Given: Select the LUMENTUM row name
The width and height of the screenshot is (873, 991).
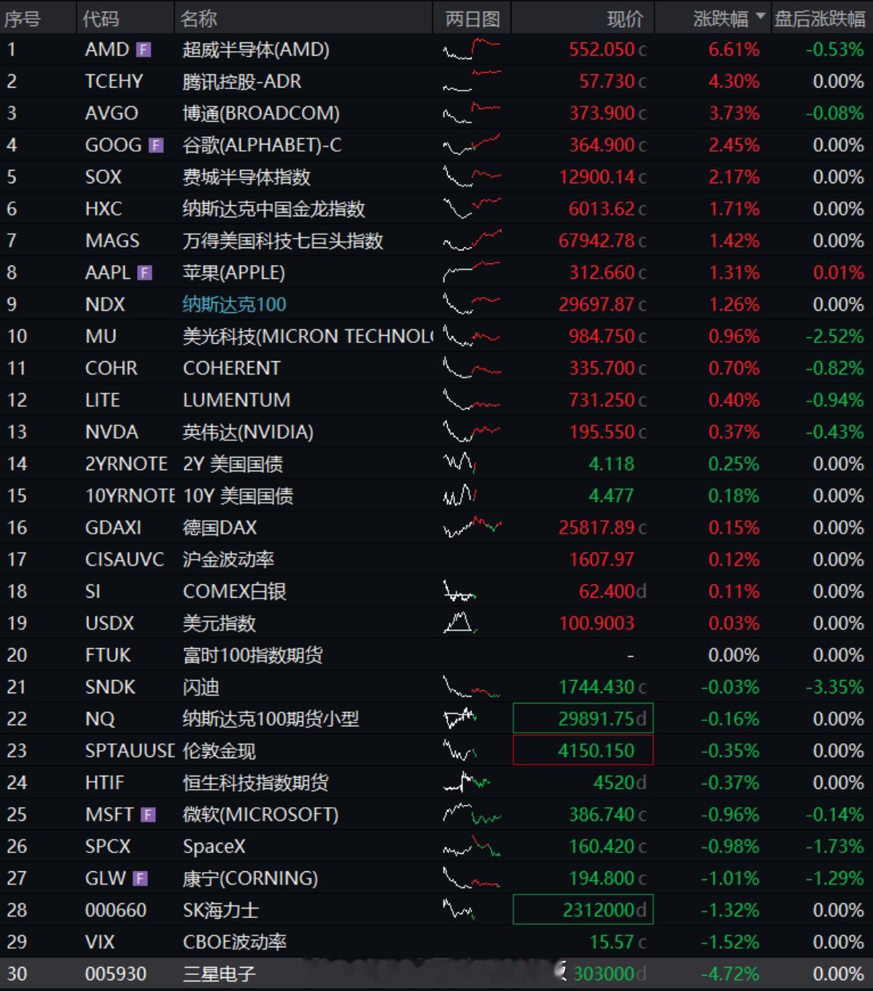Looking at the screenshot, I should coord(237,400).
